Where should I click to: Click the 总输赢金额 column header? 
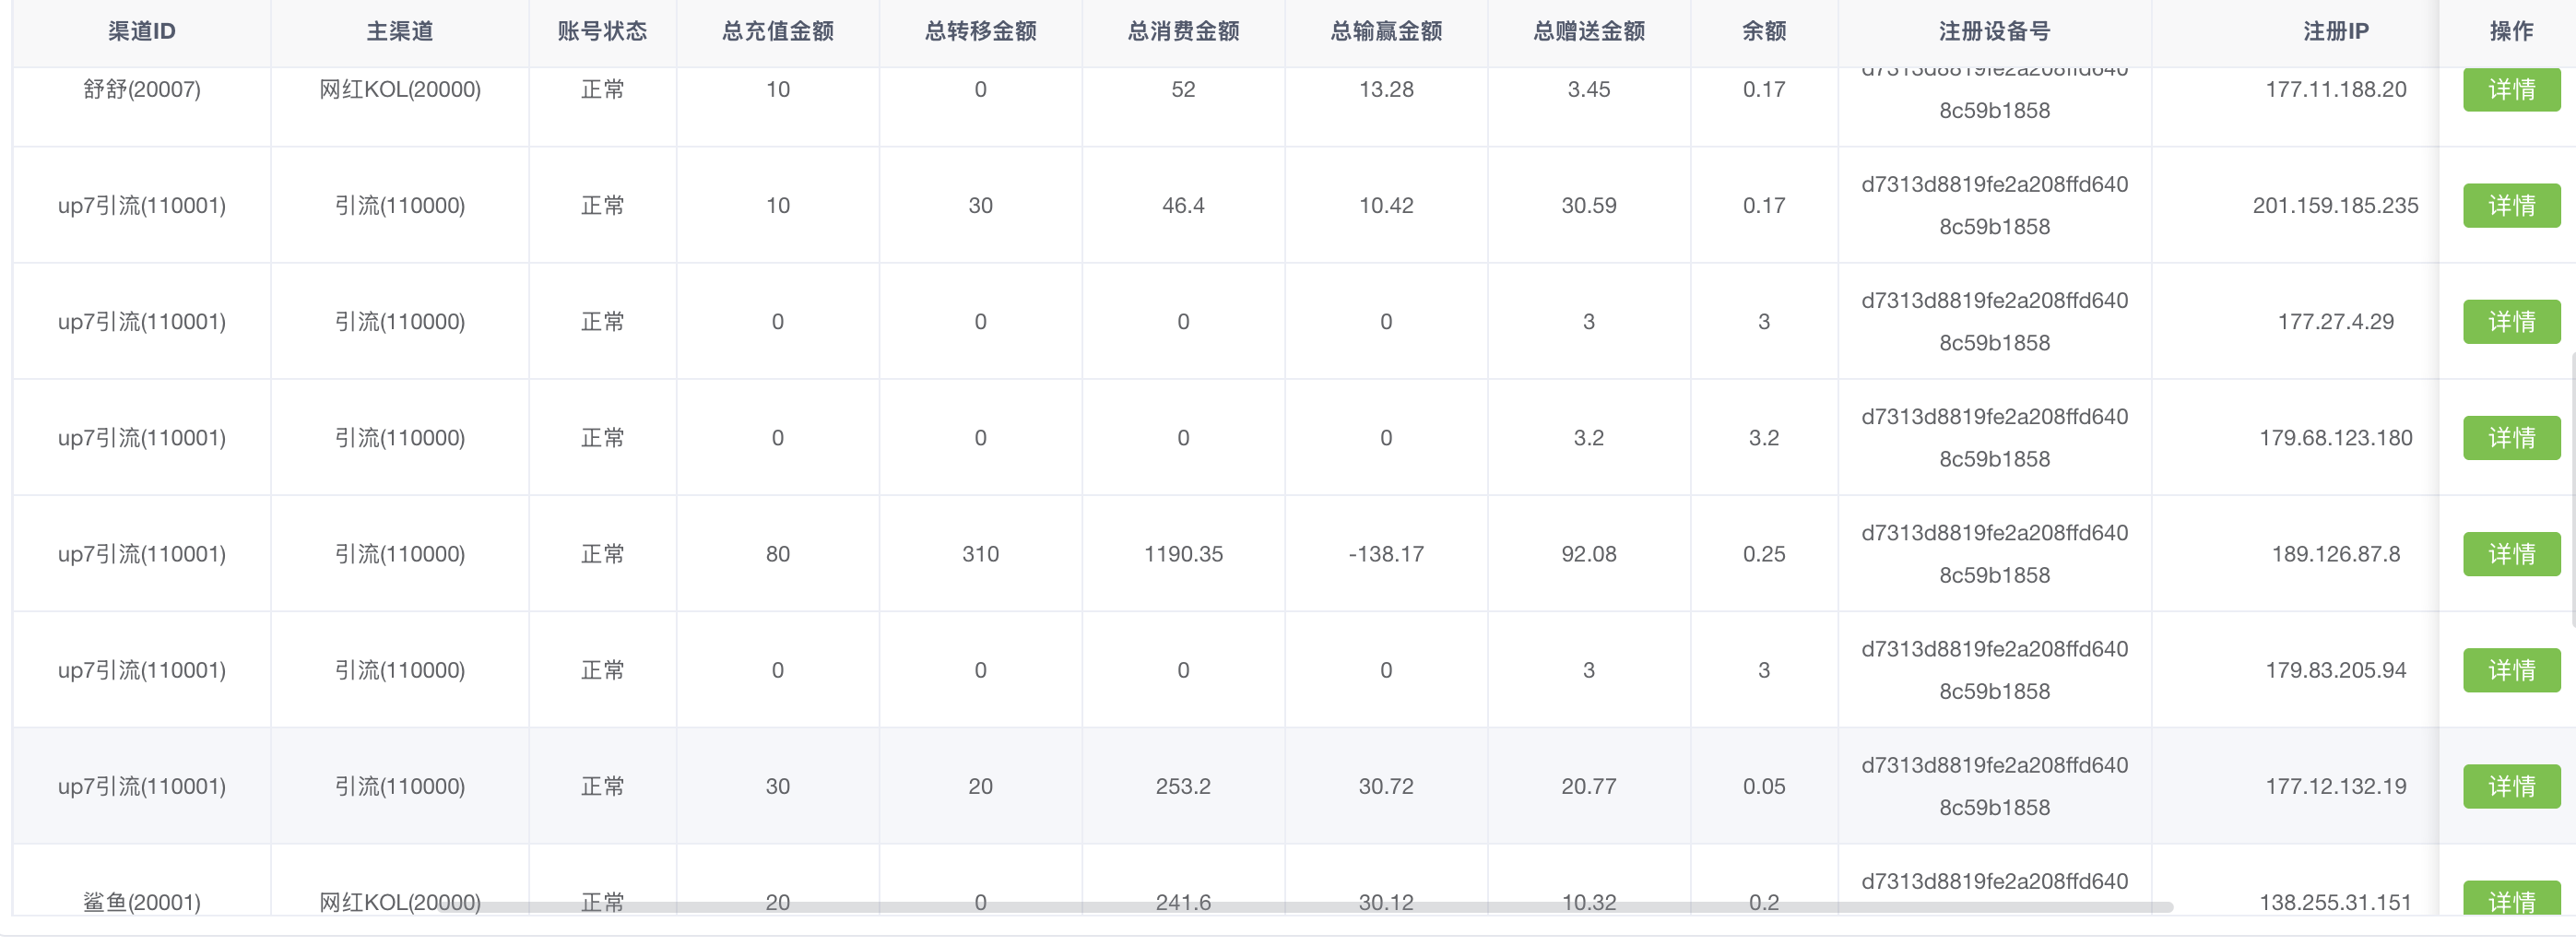1386,31
